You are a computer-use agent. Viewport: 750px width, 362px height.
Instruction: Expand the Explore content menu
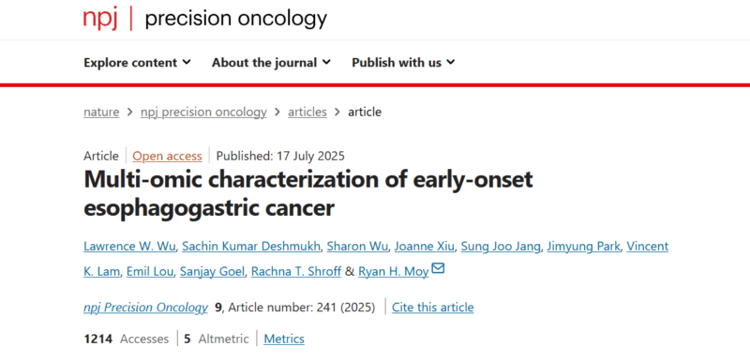[137, 63]
